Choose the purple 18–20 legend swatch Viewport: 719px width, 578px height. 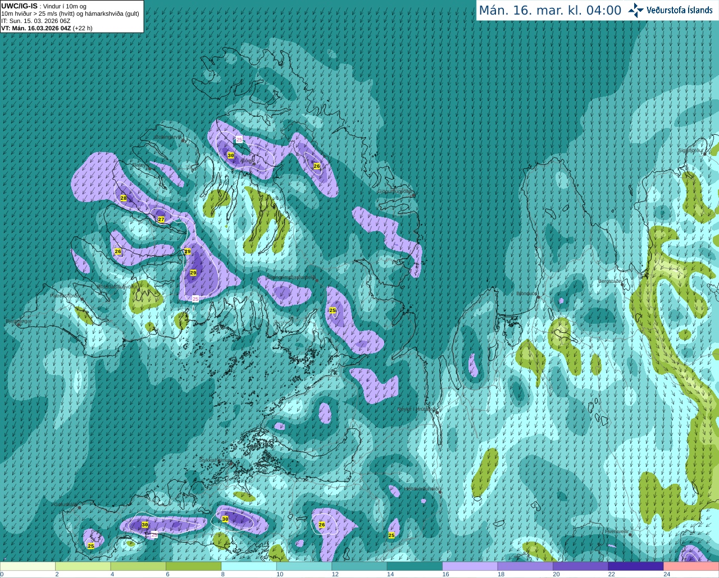(x=525, y=566)
